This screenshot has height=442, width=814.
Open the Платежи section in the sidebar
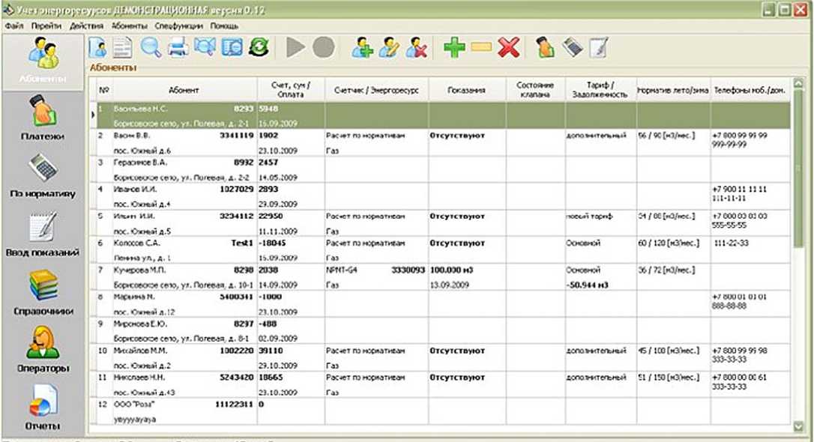point(42,120)
